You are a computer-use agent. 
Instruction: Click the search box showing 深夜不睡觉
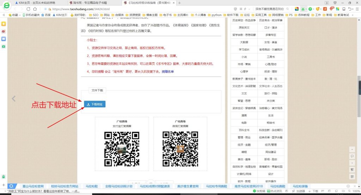tap(269, 9)
